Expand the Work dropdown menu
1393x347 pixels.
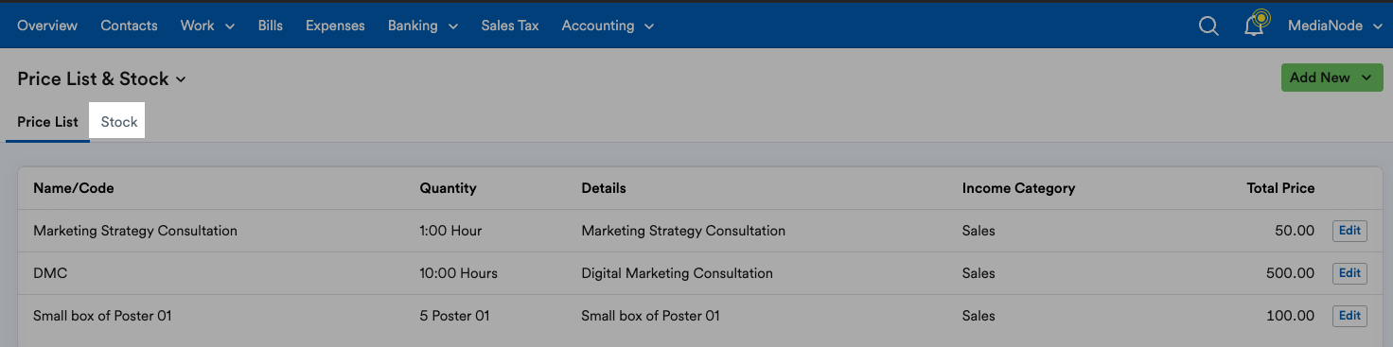207,26
